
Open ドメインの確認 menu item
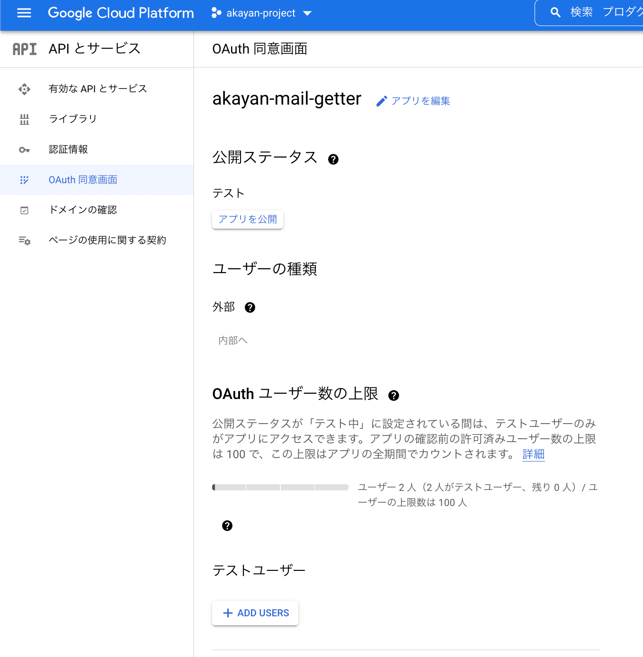click(97, 210)
